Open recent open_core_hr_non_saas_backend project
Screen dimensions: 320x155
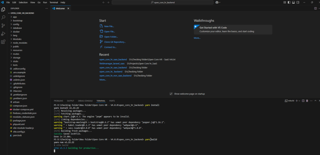point(115,76)
